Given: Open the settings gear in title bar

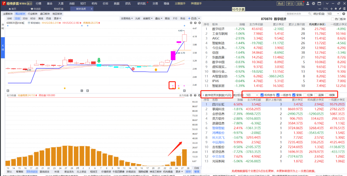Looking at the screenshot, I should coord(313,4).
